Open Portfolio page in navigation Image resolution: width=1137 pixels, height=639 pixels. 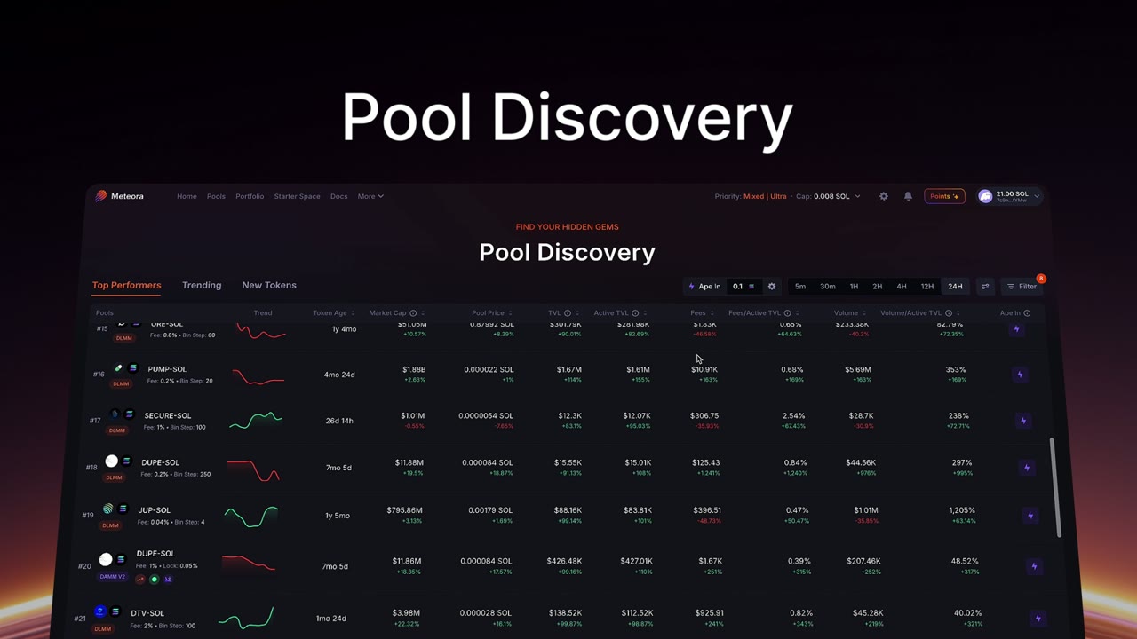tap(250, 196)
